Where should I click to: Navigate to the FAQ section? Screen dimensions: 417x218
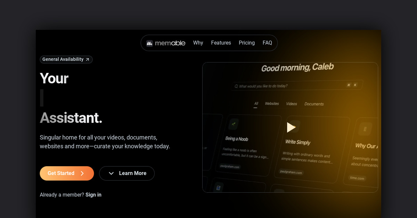pos(267,43)
